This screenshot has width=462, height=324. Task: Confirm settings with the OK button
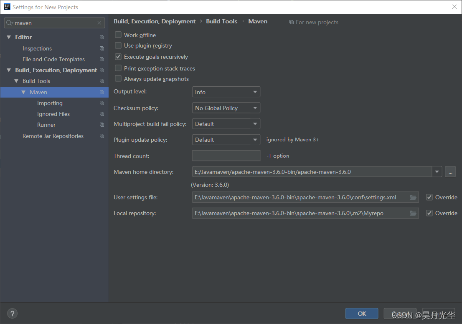point(362,314)
